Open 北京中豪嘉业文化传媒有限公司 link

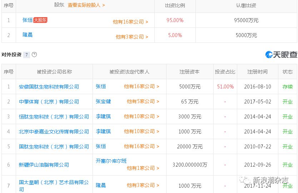(x=54, y=132)
